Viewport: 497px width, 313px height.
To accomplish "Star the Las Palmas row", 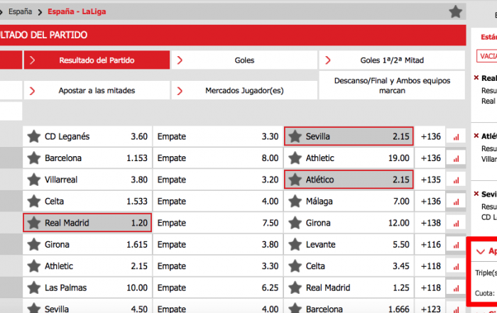I will click(34, 287).
